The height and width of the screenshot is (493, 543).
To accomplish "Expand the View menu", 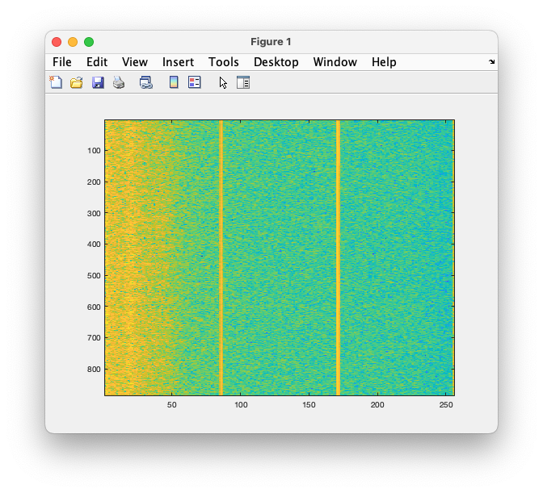I will pyautogui.click(x=135, y=62).
